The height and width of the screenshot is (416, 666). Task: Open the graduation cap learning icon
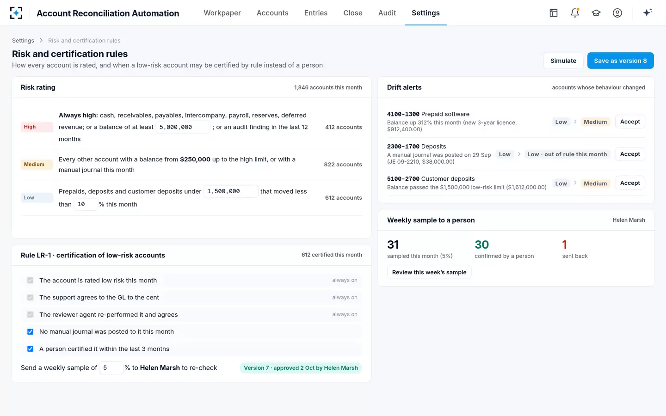[x=596, y=13]
